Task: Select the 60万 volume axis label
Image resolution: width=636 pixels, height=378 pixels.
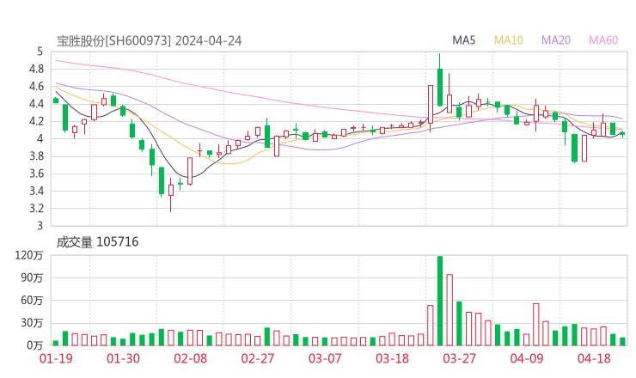Action: (x=32, y=301)
